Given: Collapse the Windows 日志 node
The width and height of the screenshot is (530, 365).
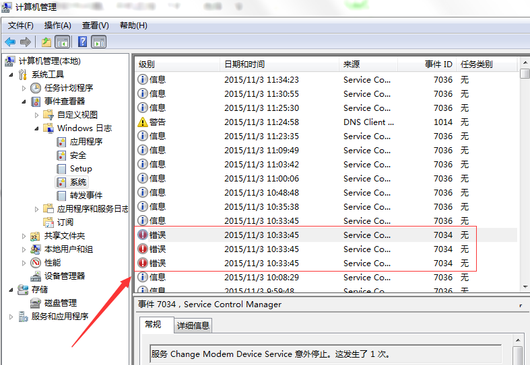Looking at the screenshot, I should 37,128.
